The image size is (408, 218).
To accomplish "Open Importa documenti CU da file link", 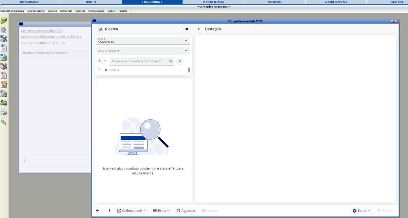I will tap(43, 43).
